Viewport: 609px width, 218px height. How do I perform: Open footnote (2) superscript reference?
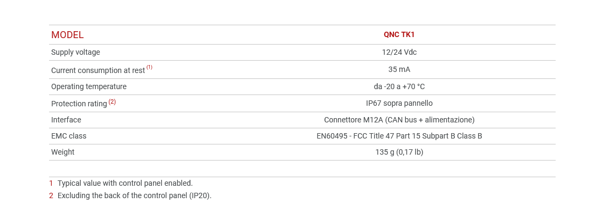112,101
